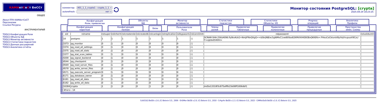Open the Progress операций tab
This screenshot has height=108, width=379.
click(313, 22)
